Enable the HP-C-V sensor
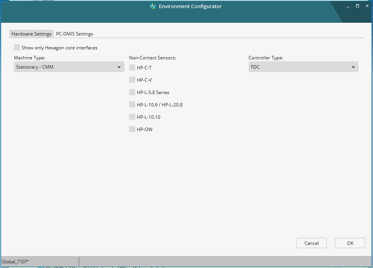The image size is (373, 268). pyautogui.click(x=132, y=80)
